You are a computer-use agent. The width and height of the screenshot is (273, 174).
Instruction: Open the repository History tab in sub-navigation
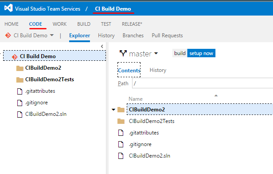106,36
